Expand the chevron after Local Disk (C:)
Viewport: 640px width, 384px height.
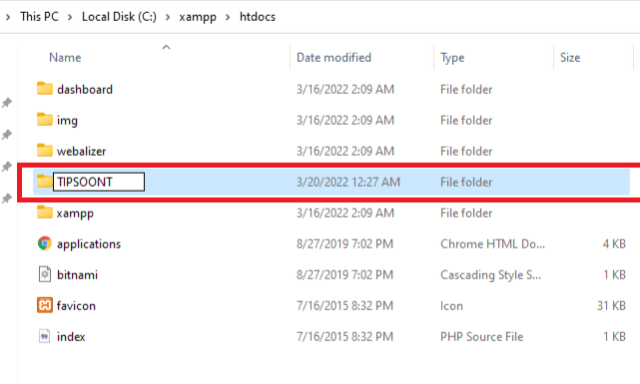pyautogui.click(x=168, y=17)
